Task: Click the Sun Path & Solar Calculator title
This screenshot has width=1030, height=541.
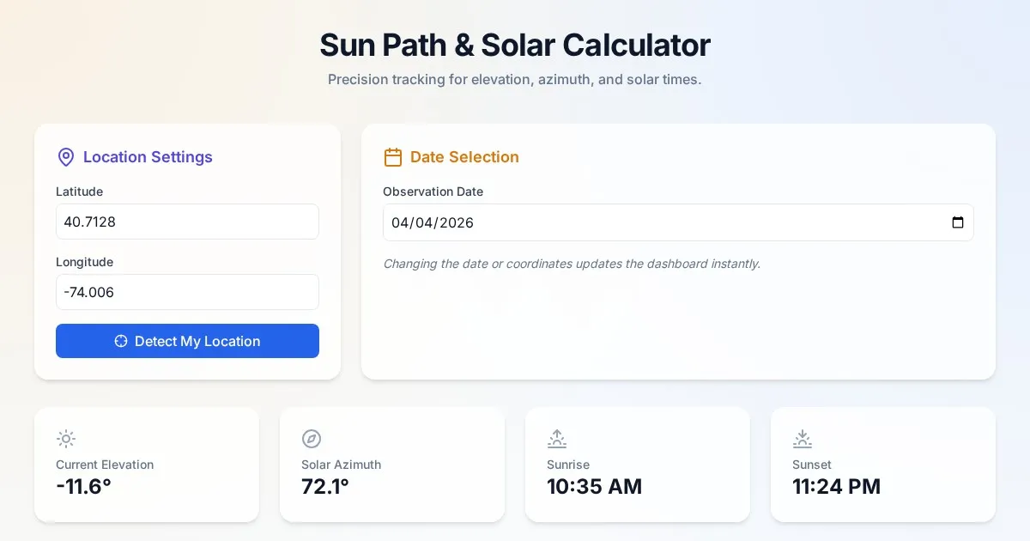Action: coord(514,45)
